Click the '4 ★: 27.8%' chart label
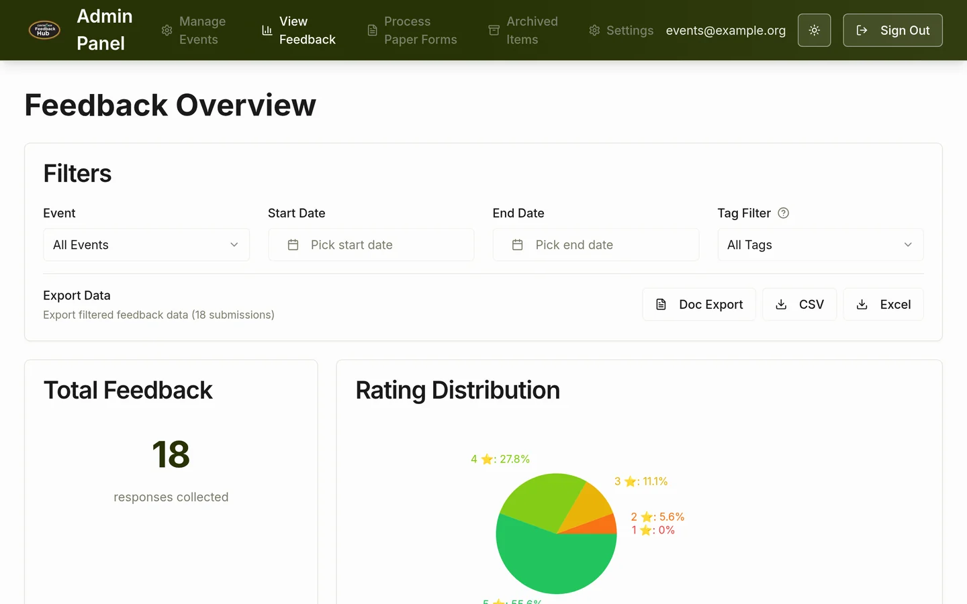Viewport: 967px width, 604px height. pos(500,459)
